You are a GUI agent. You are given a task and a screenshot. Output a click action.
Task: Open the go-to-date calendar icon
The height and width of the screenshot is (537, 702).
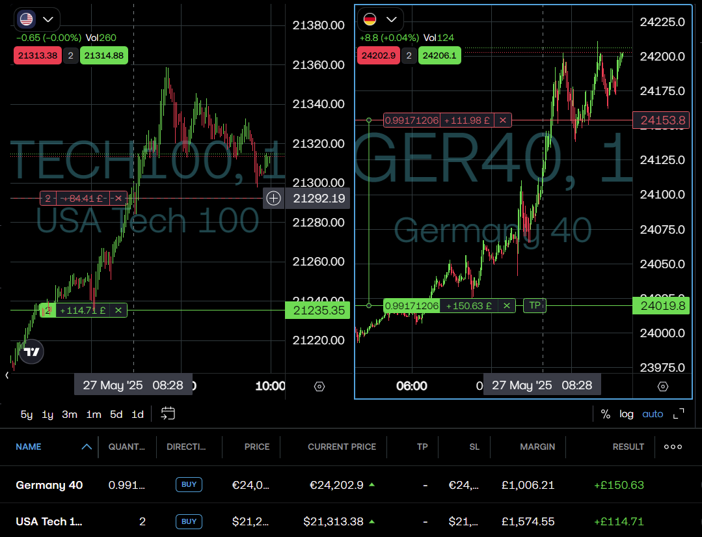coord(168,413)
